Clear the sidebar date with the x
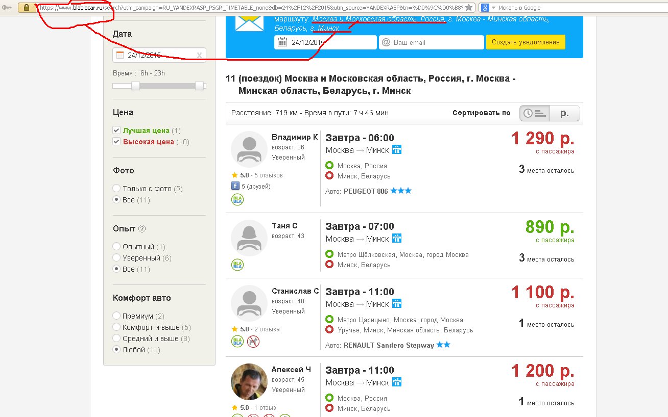Screen dimensions: 668x417 pos(199,55)
